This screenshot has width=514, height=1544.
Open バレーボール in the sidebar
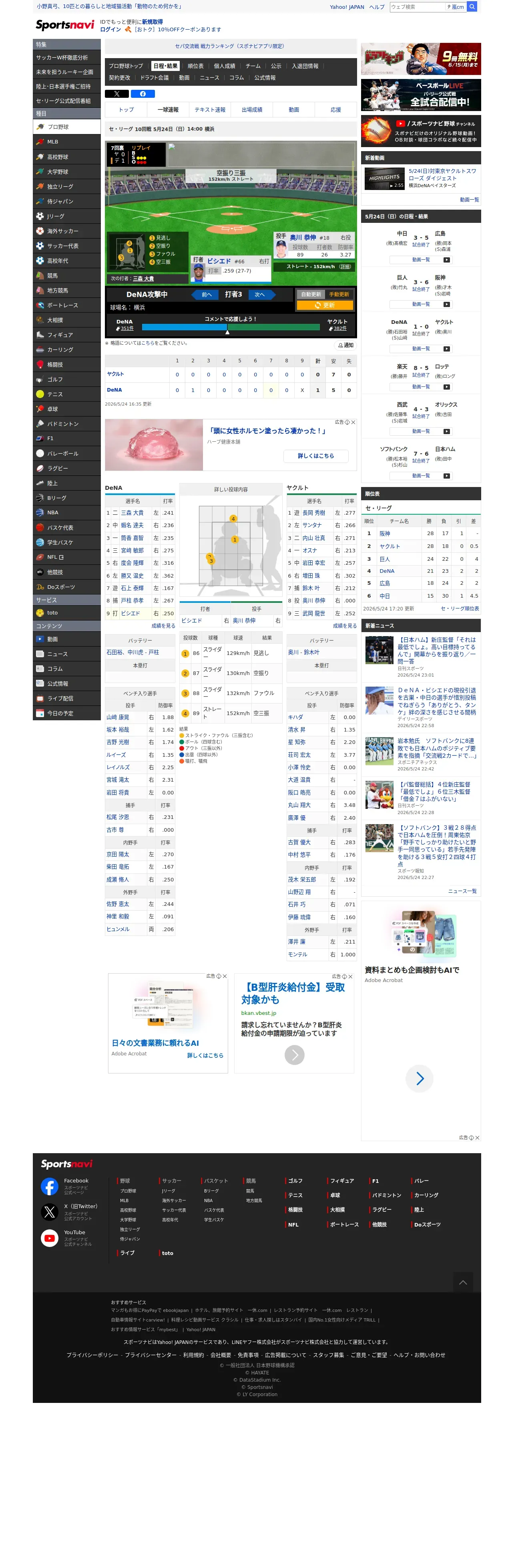click(x=66, y=454)
